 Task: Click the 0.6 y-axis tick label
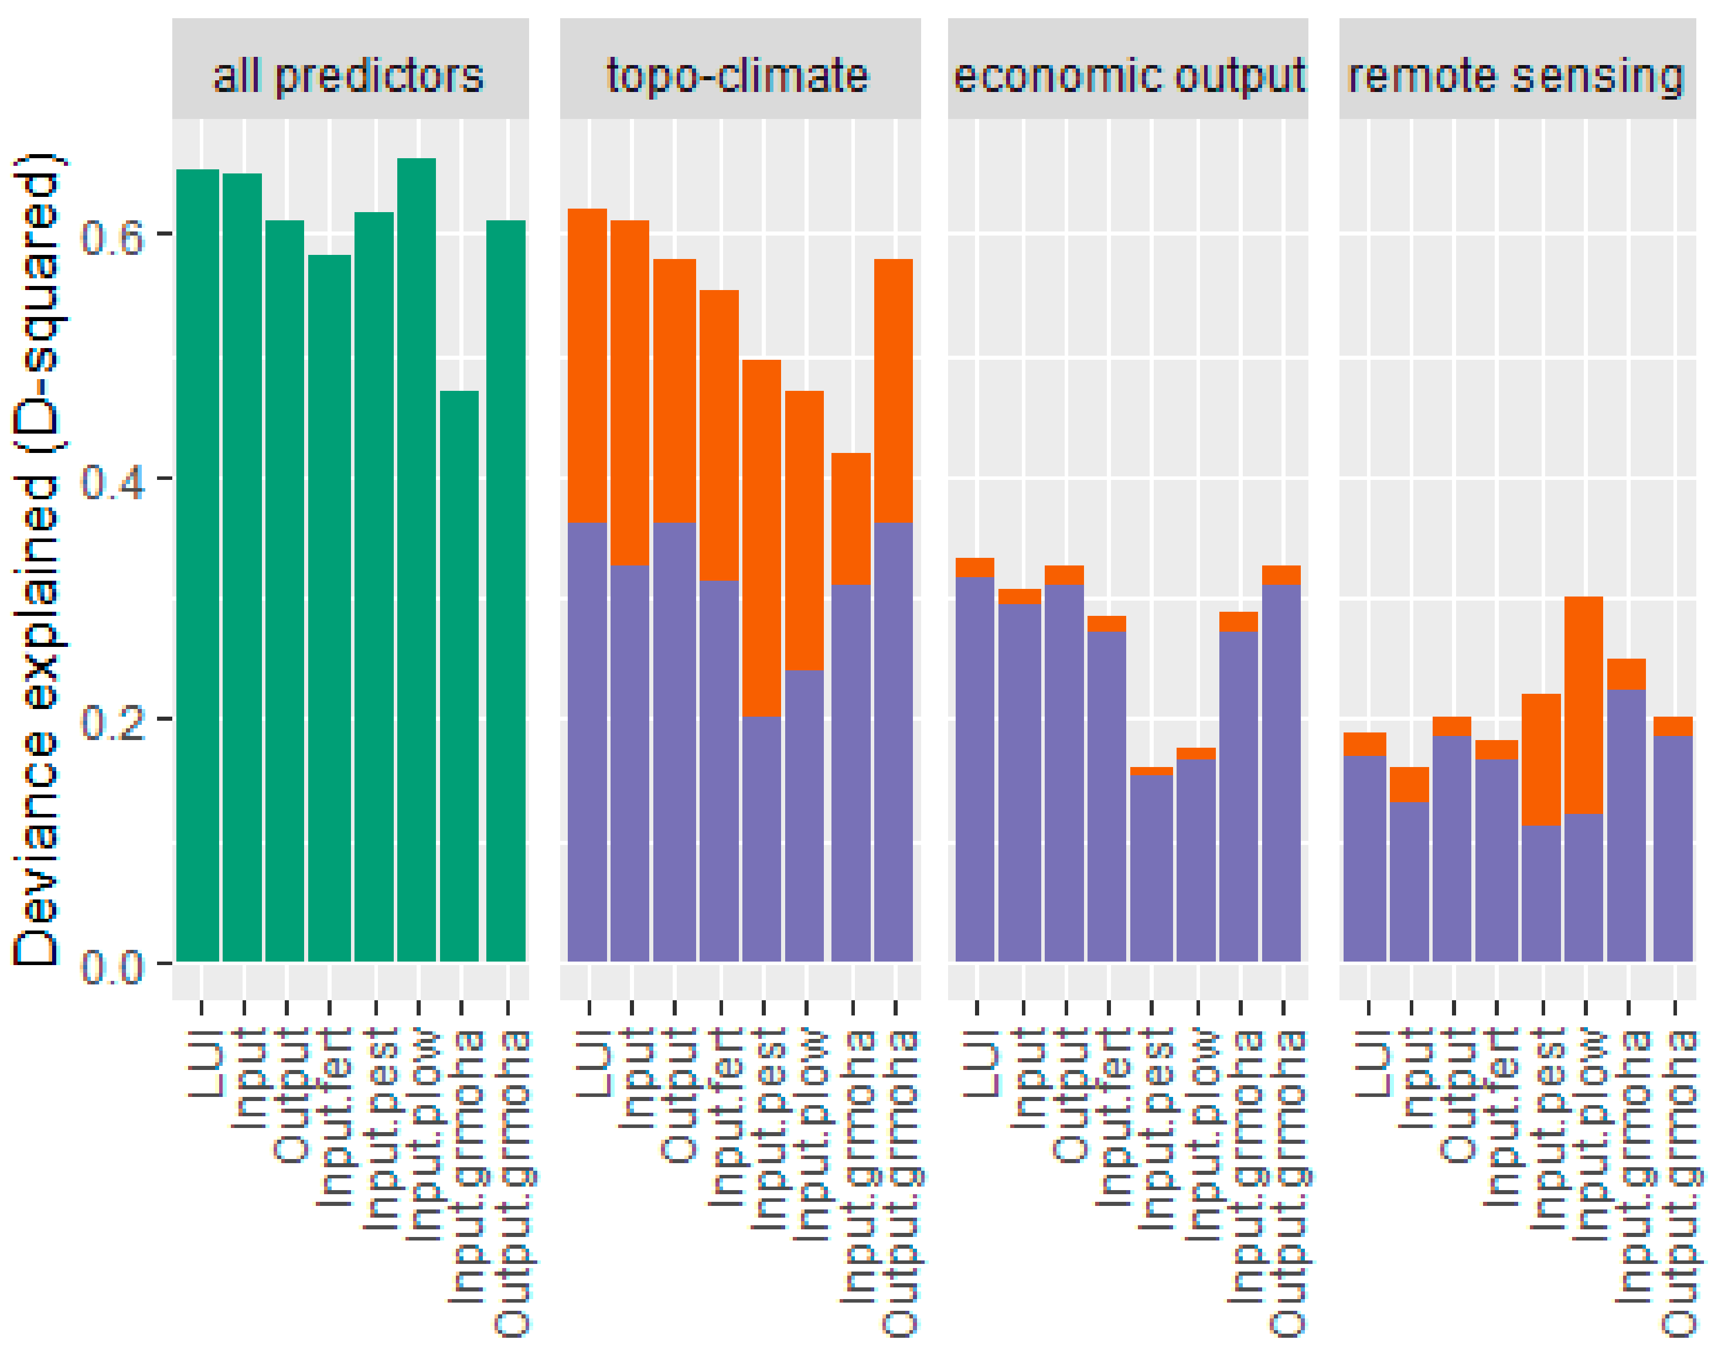[x=113, y=236]
